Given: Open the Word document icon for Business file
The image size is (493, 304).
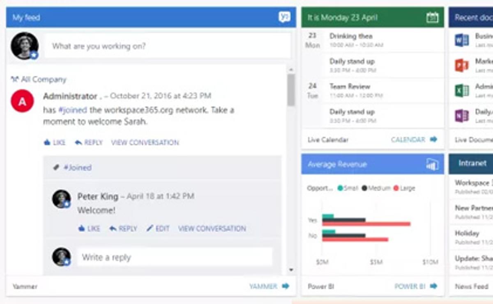Looking at the screenshot, I should pyautogui.click(x=461, y=39).
